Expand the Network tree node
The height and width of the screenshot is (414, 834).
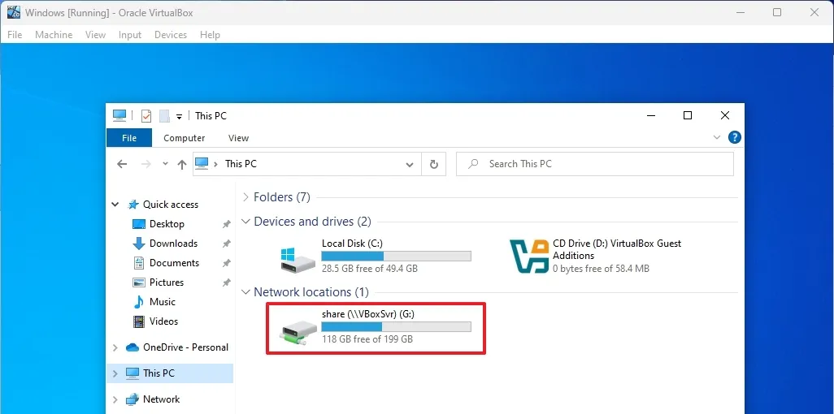coord(115,399)
